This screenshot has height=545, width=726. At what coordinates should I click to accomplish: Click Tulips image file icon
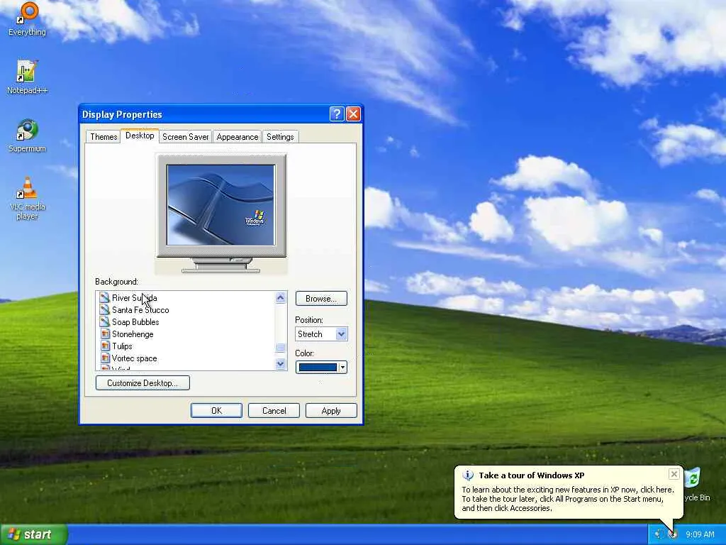point(105,346)
